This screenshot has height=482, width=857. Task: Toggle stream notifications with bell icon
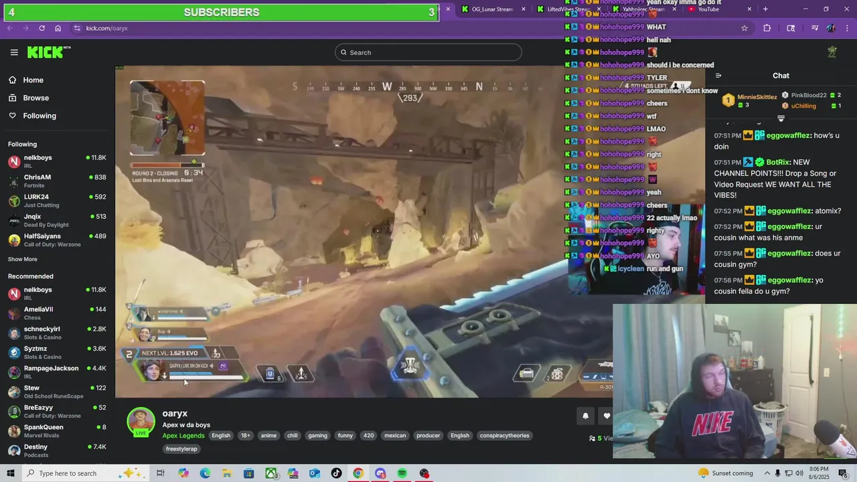tap(585, 416)
